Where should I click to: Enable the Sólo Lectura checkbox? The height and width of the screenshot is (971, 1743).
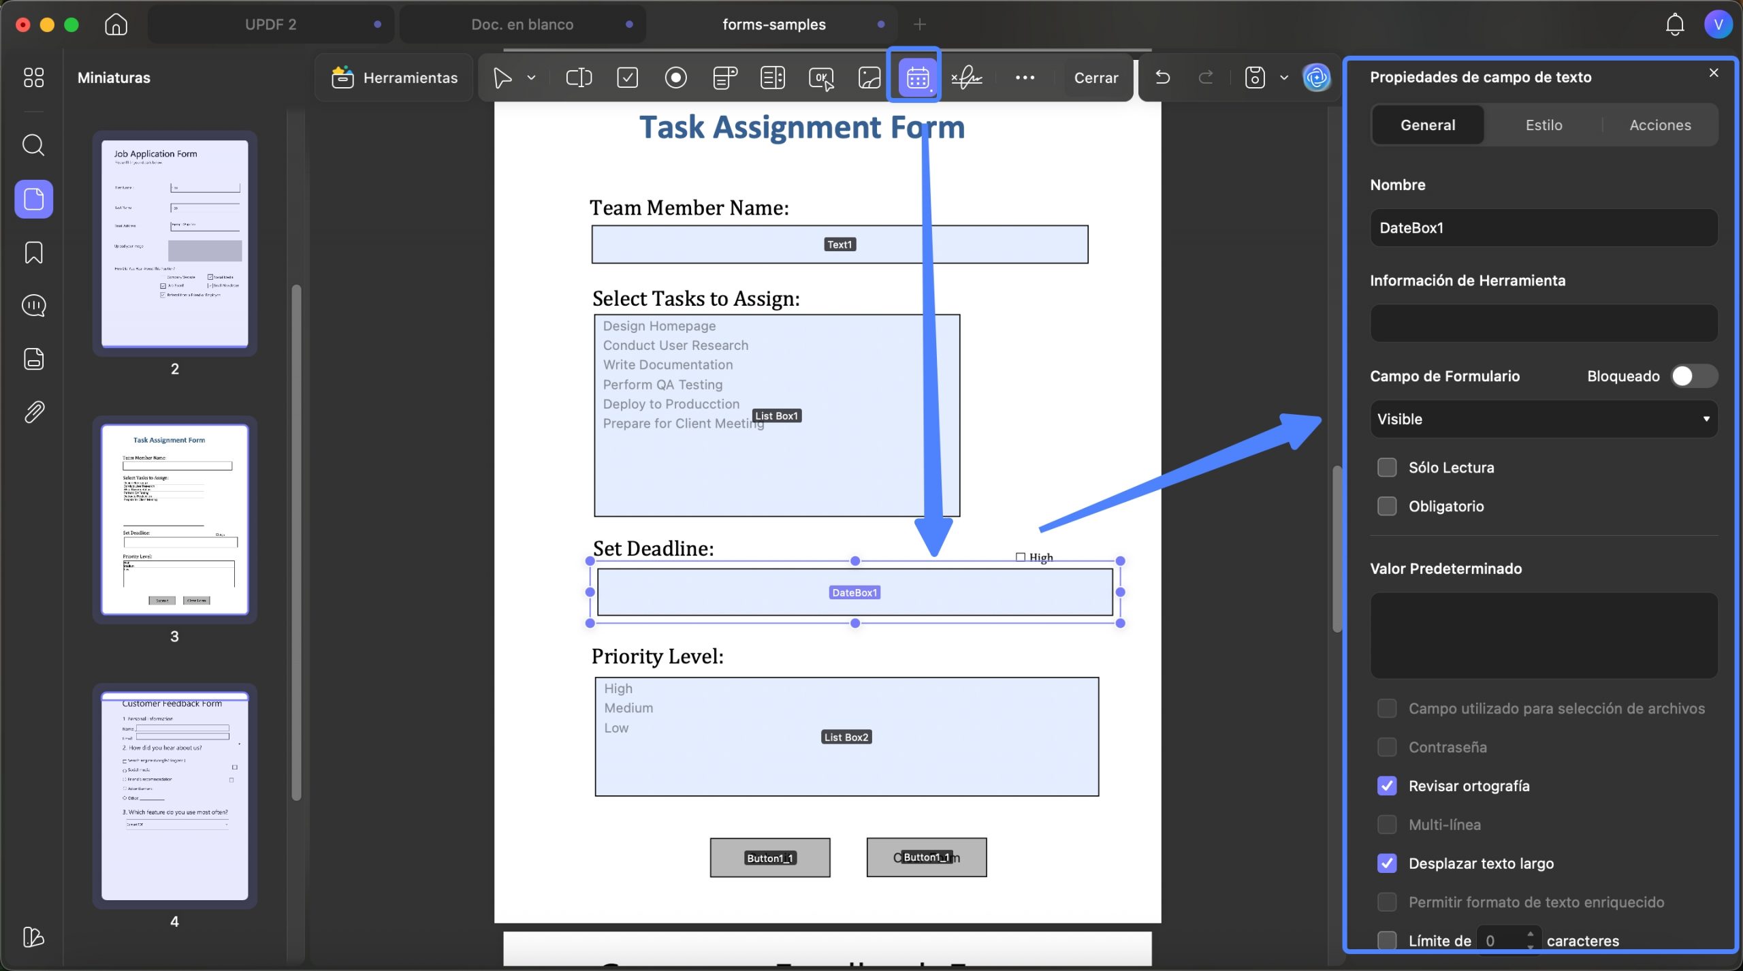[x=1386, y=467]
